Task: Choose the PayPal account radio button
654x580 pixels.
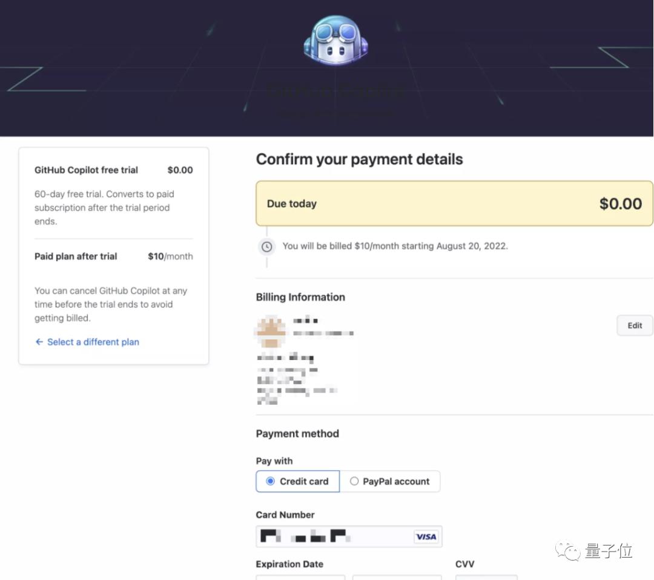Action: pyautogui.click(x=354, y=481)
